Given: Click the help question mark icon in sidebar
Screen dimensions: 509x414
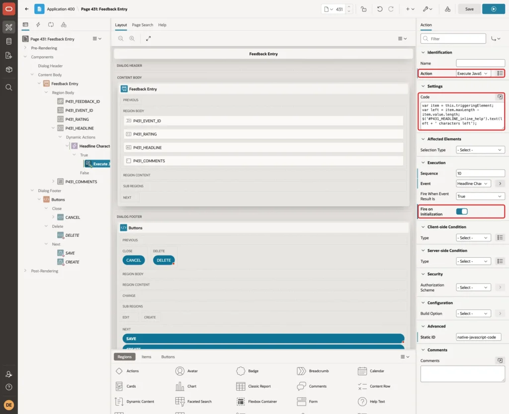Looking at the screenshot, I should click(9, 387).
